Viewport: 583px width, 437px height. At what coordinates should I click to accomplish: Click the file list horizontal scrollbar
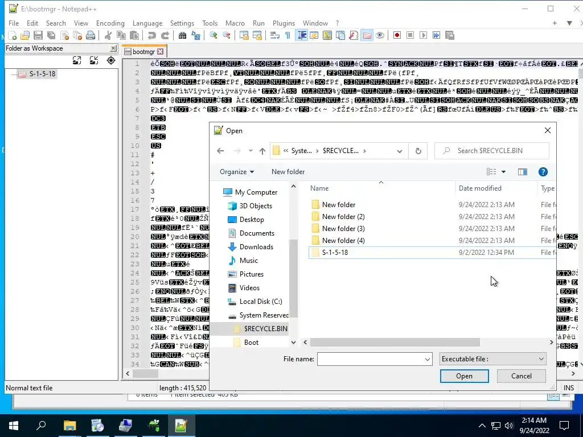tap(395, 342)
